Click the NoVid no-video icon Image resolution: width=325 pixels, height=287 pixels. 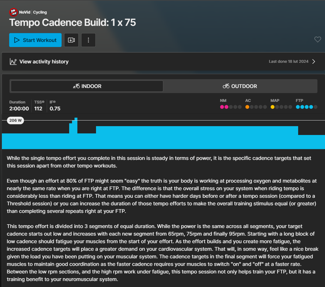(x=13, y=12)
